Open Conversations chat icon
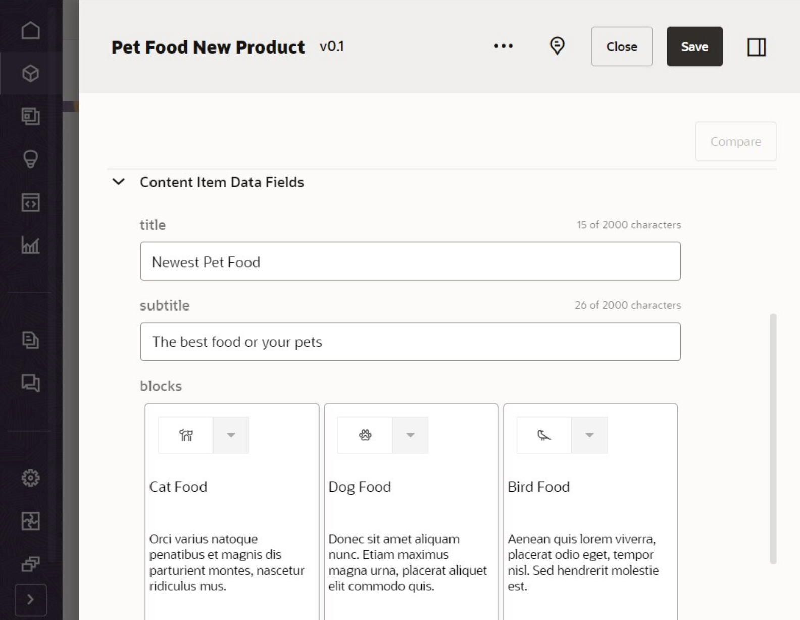The height and width of the screenshot is (620, 800). [31, 384]
